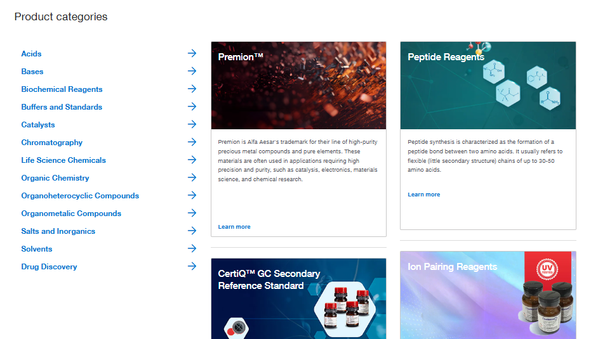Click the arrow beside Salts and Inorganics
Screen dimensions: 598x339
tap(192, 231)
